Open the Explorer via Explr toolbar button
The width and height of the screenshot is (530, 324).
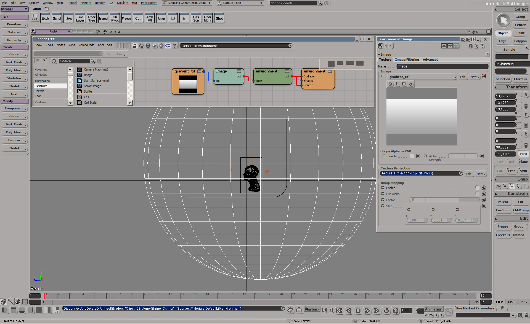click(x=45, y=18)
